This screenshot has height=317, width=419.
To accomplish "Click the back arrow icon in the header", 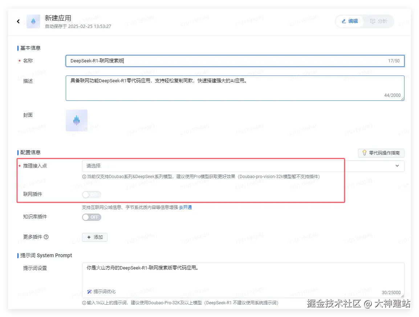I will coord(18,21).
